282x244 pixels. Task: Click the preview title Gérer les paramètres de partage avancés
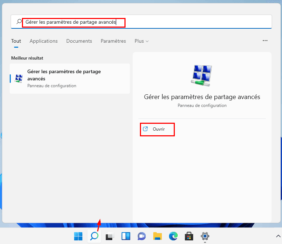(x=202, y=97)
